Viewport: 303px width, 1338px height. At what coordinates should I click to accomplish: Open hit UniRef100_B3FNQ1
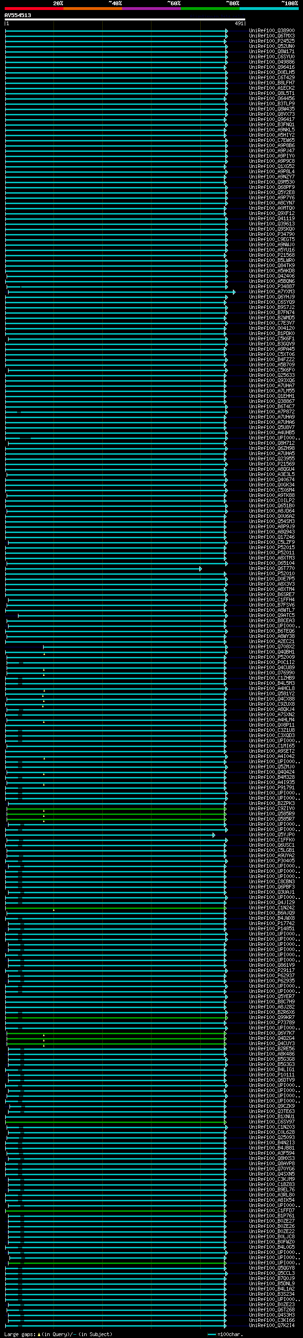(271, 125)
